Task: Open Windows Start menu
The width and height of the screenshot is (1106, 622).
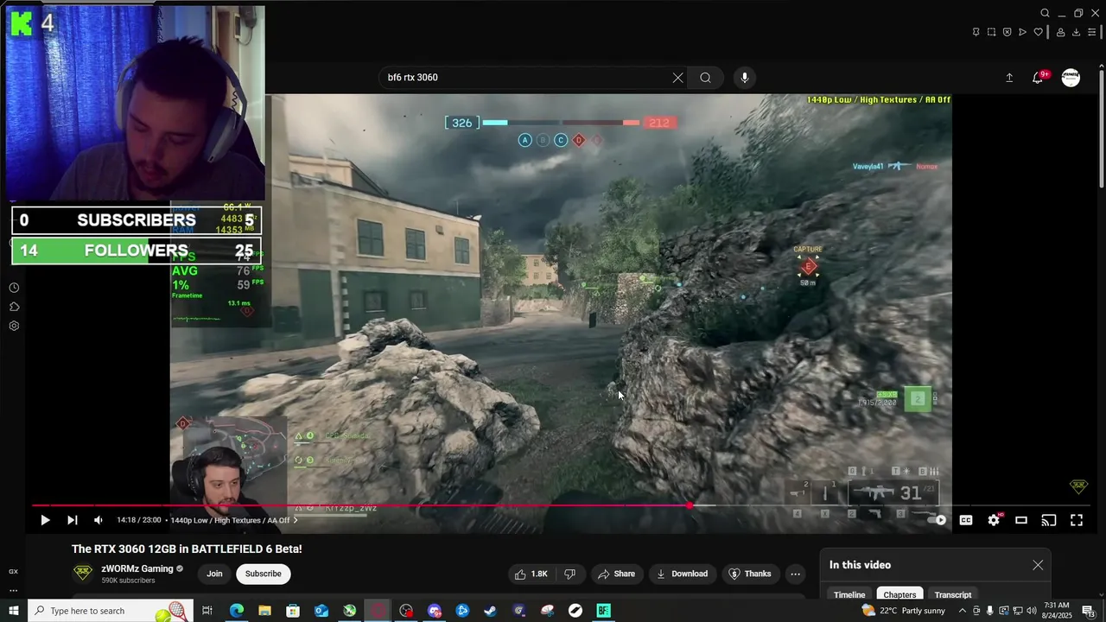Action: click(x=12, y=611)
